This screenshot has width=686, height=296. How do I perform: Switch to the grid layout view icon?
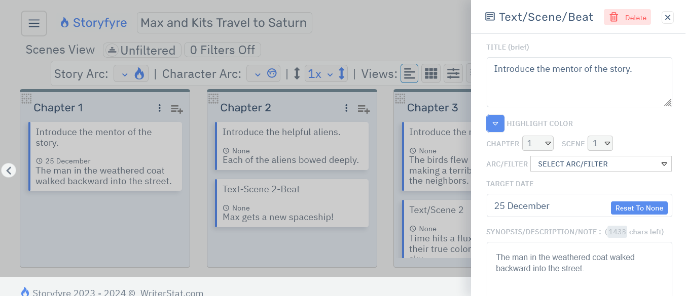coord(431,73)
